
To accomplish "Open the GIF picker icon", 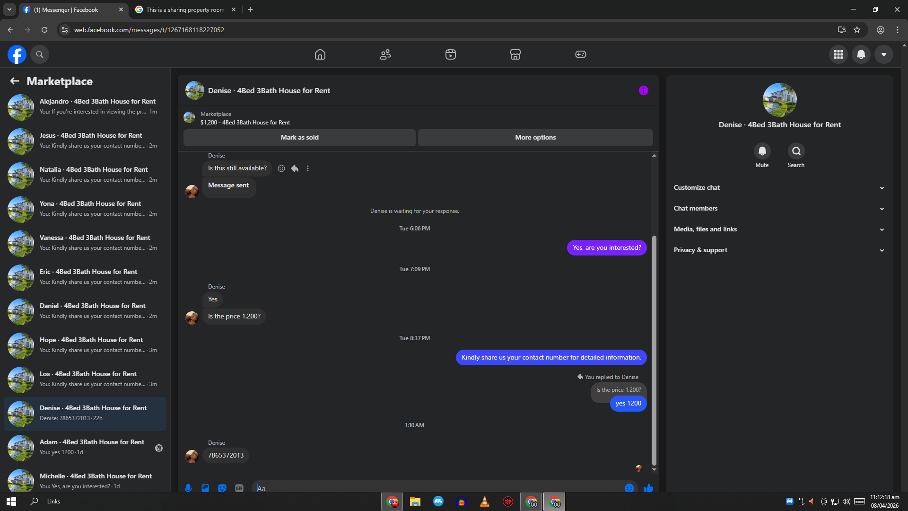I will [239, 488].
